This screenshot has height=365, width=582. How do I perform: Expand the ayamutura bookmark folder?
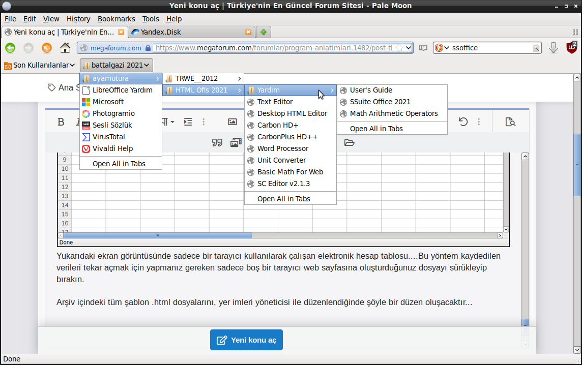121,79
